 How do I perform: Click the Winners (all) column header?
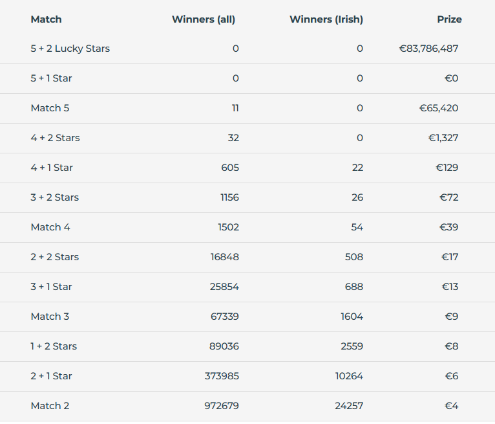point(204,19)
